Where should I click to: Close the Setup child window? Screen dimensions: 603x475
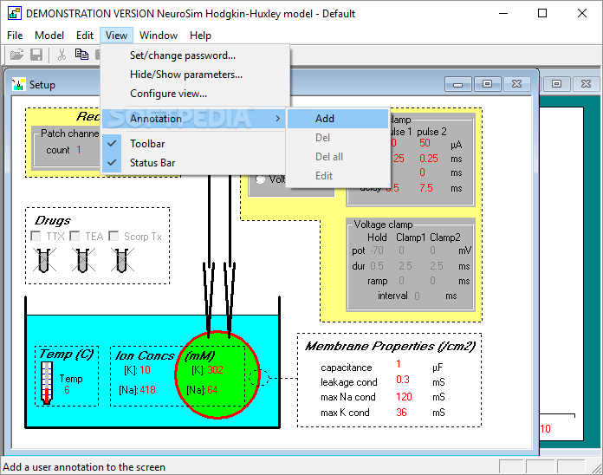point(517,84)
